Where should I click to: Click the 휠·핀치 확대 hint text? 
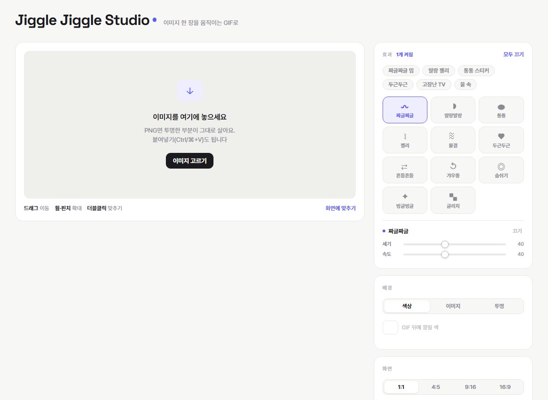click(x=68, y=208)
